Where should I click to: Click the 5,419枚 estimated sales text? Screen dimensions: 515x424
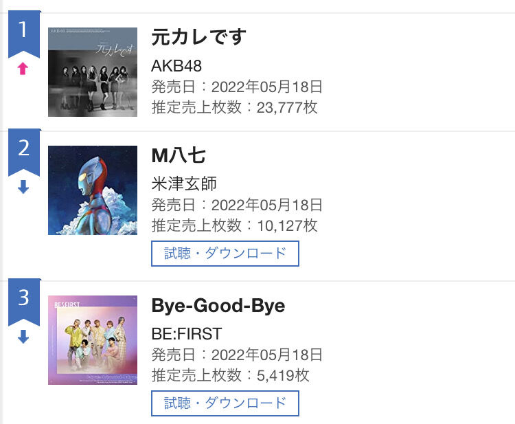(283, 376)
